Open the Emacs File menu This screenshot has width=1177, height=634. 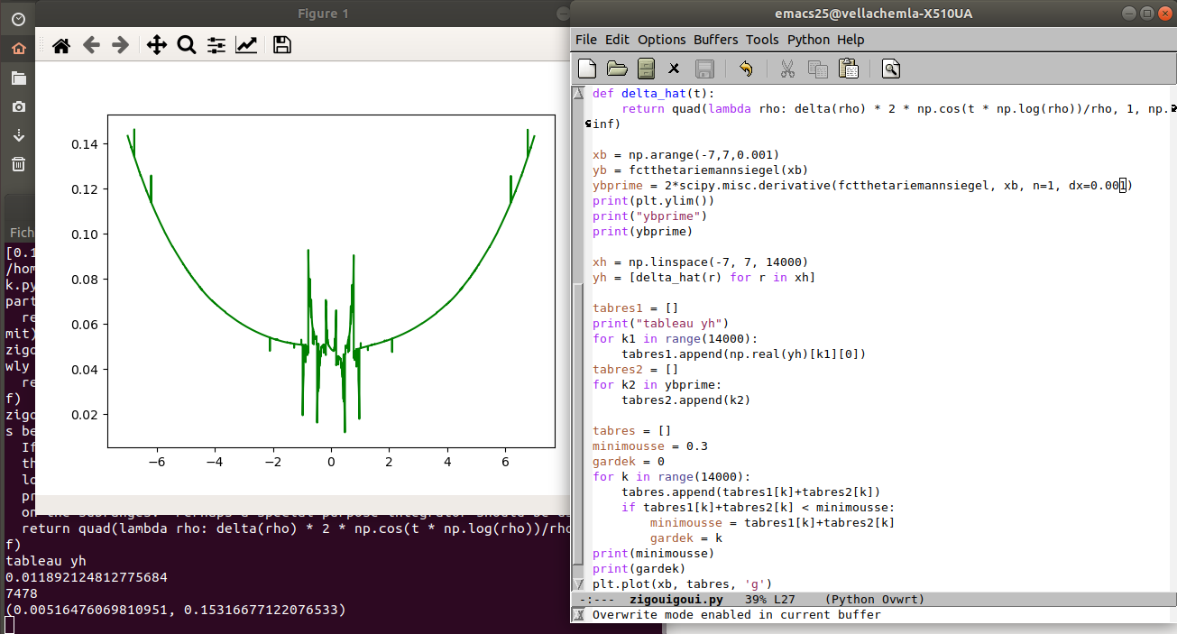pyautogui.click(x=585, y=40)
